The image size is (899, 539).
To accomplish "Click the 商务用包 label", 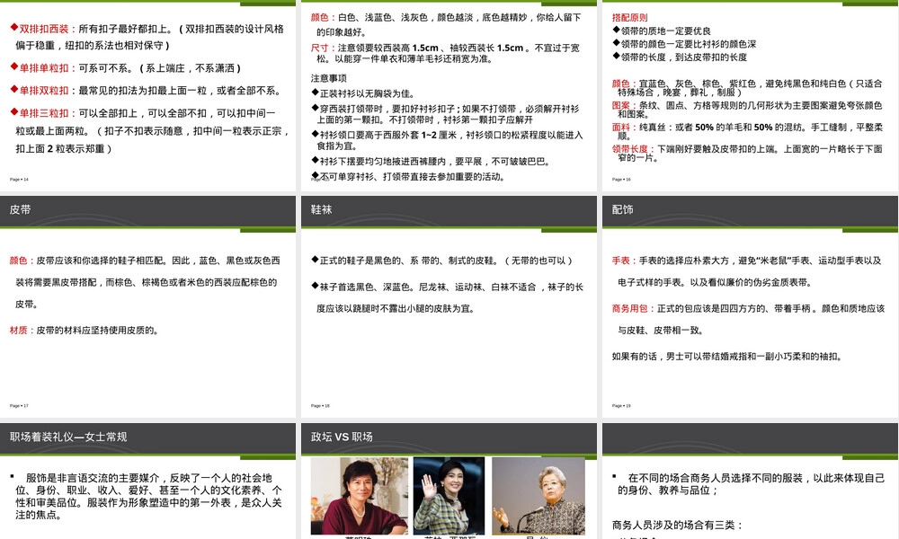I will tap(629, 309).
